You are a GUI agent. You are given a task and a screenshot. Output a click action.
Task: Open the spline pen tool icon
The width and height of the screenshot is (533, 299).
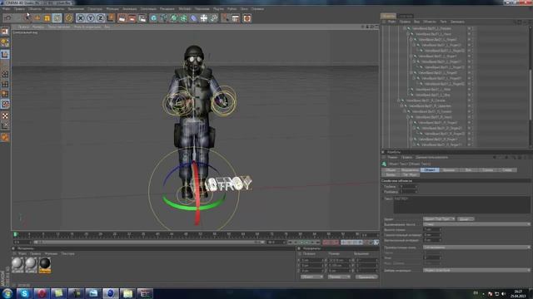(163, 18)
